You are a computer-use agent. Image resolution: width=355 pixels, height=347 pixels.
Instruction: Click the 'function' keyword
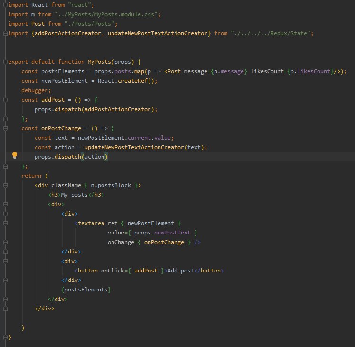tap(71, 62)
